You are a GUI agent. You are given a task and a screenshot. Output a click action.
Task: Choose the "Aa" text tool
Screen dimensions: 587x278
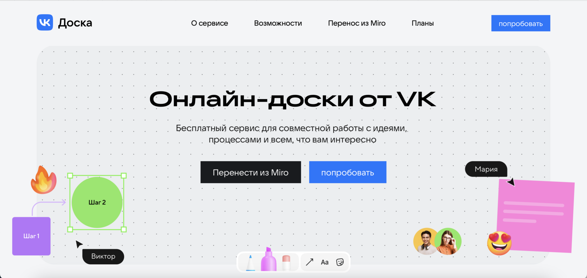tap(325, 262)
